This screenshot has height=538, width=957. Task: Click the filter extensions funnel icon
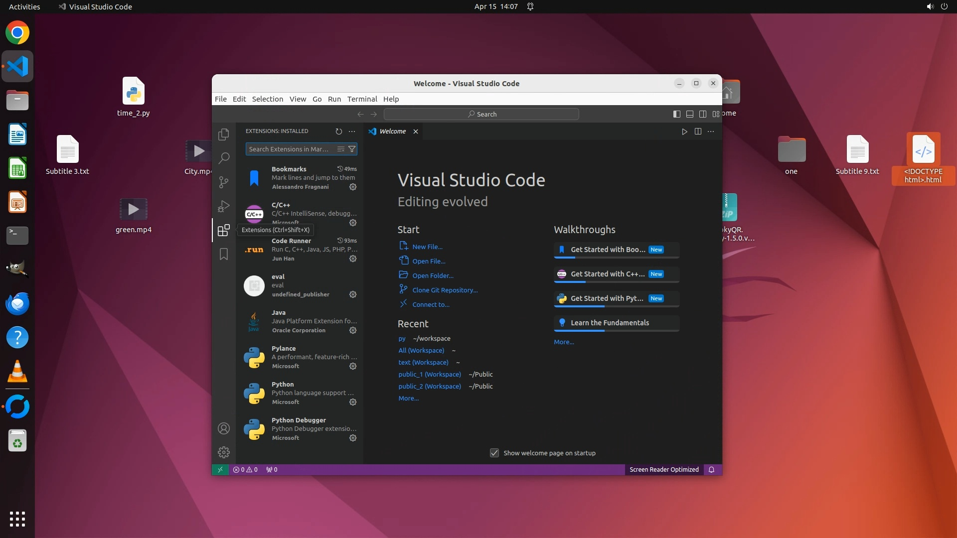click(352, 149)
